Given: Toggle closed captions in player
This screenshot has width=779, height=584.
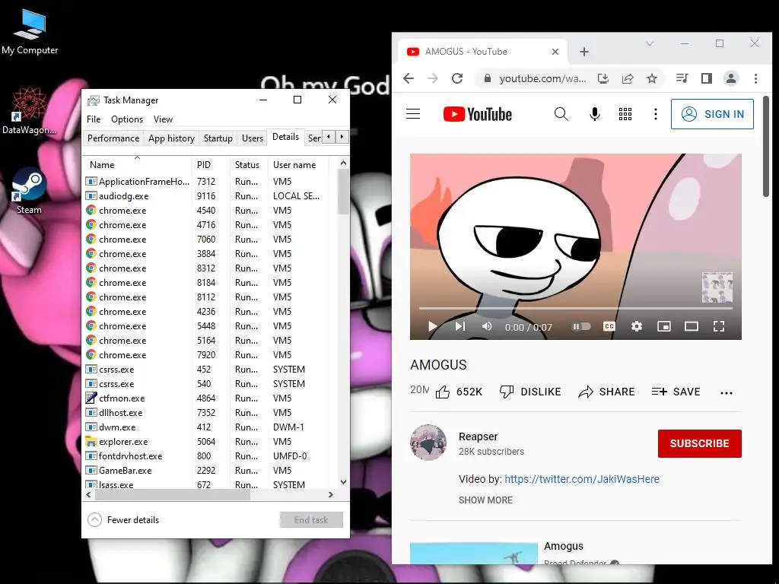Looking at the screenshot, I should pos(609,326).
